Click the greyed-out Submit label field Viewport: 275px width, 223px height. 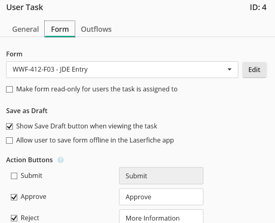(161, 176)
